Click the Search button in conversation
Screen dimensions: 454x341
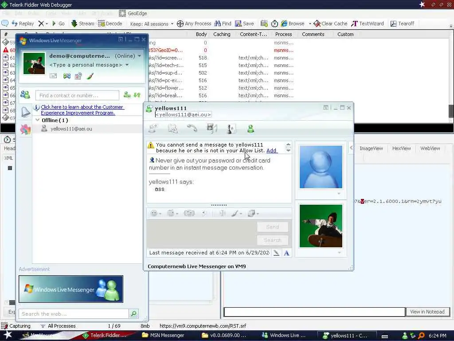click(x=273, y=240)
